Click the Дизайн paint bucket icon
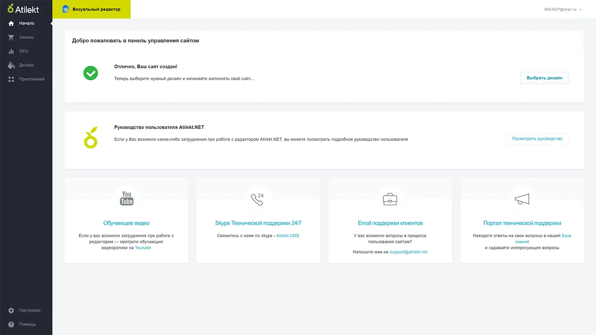Viewport: 596px width, 335px height. pos(11,66)
